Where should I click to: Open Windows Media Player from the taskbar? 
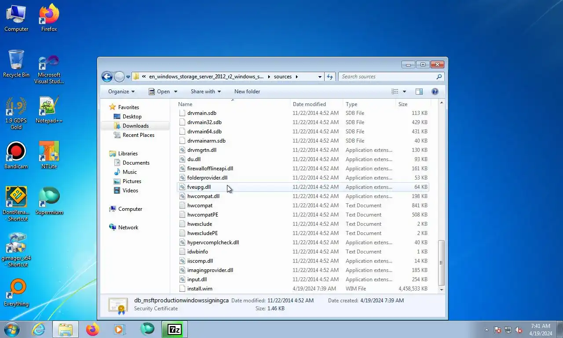point(120,329)
